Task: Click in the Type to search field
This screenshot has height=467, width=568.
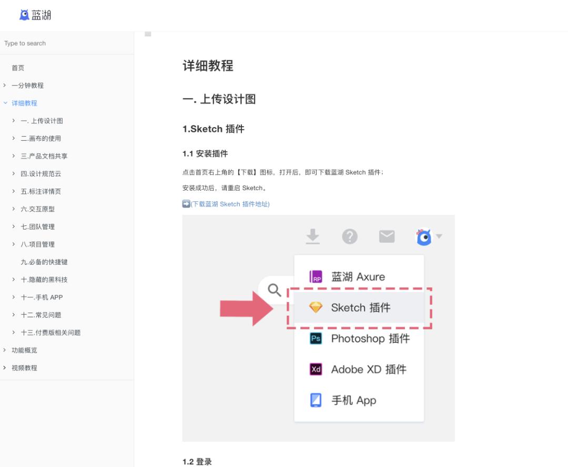Action: [67, 44]
